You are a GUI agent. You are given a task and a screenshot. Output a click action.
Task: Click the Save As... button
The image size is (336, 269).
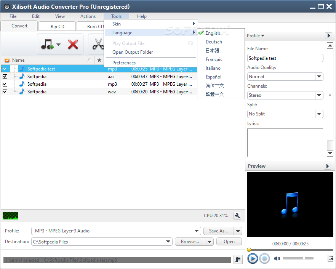[219, 231]
